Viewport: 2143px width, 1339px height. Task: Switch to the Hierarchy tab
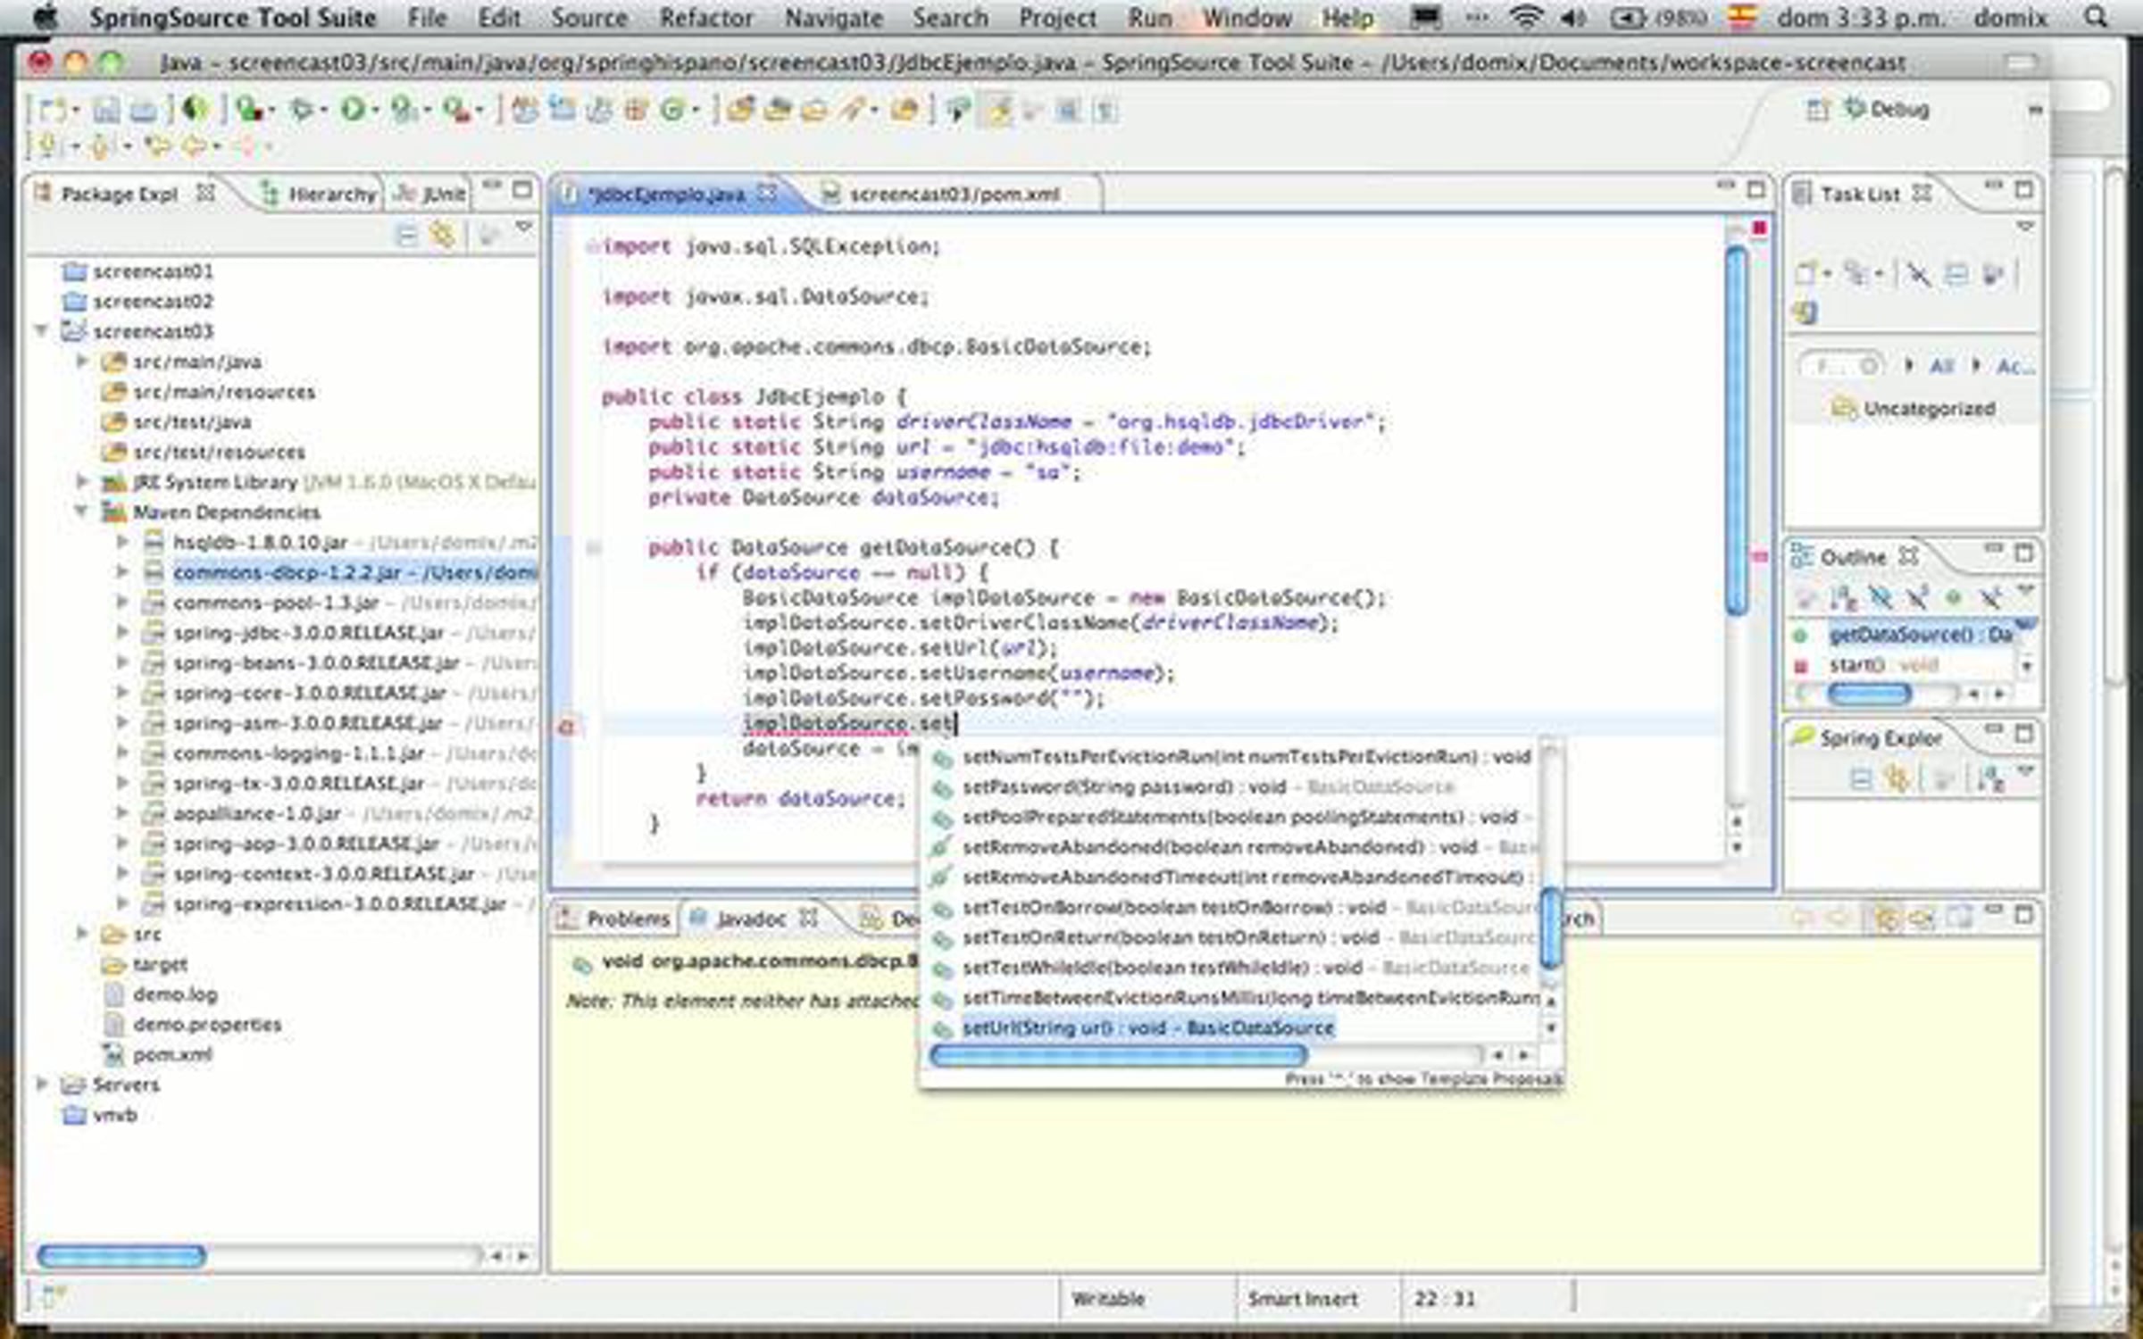(x=319, y=194)
